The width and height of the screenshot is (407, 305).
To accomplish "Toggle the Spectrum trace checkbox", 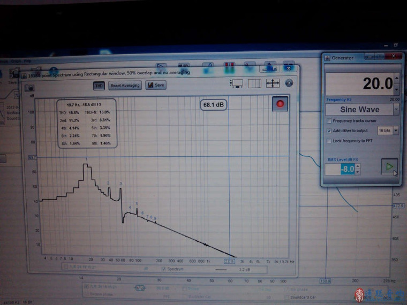I will tap(163, 269).
